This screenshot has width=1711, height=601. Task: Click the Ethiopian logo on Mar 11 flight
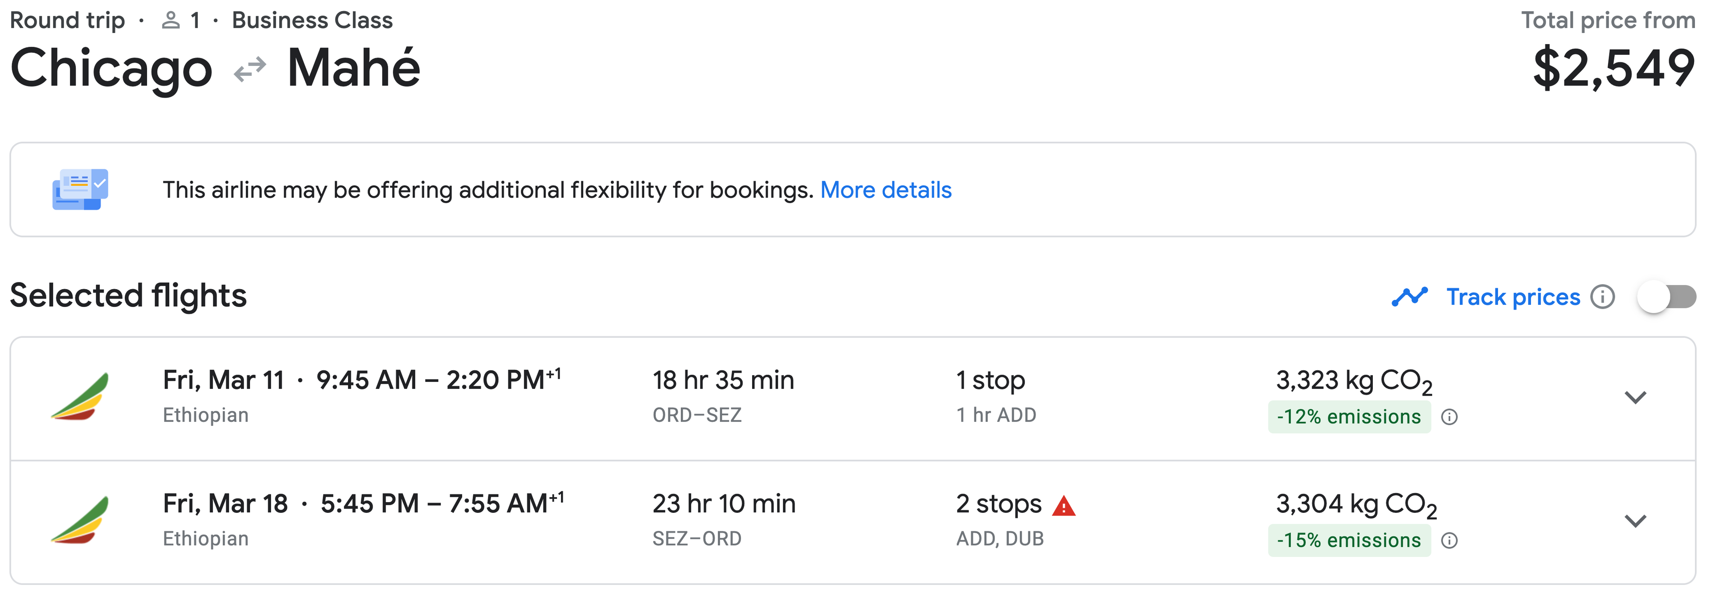(80, 397)
